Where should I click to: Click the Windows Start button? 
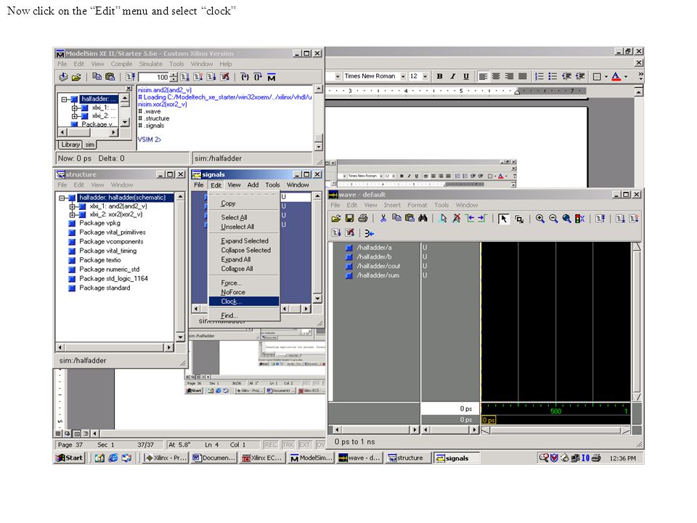coord(69,458)
